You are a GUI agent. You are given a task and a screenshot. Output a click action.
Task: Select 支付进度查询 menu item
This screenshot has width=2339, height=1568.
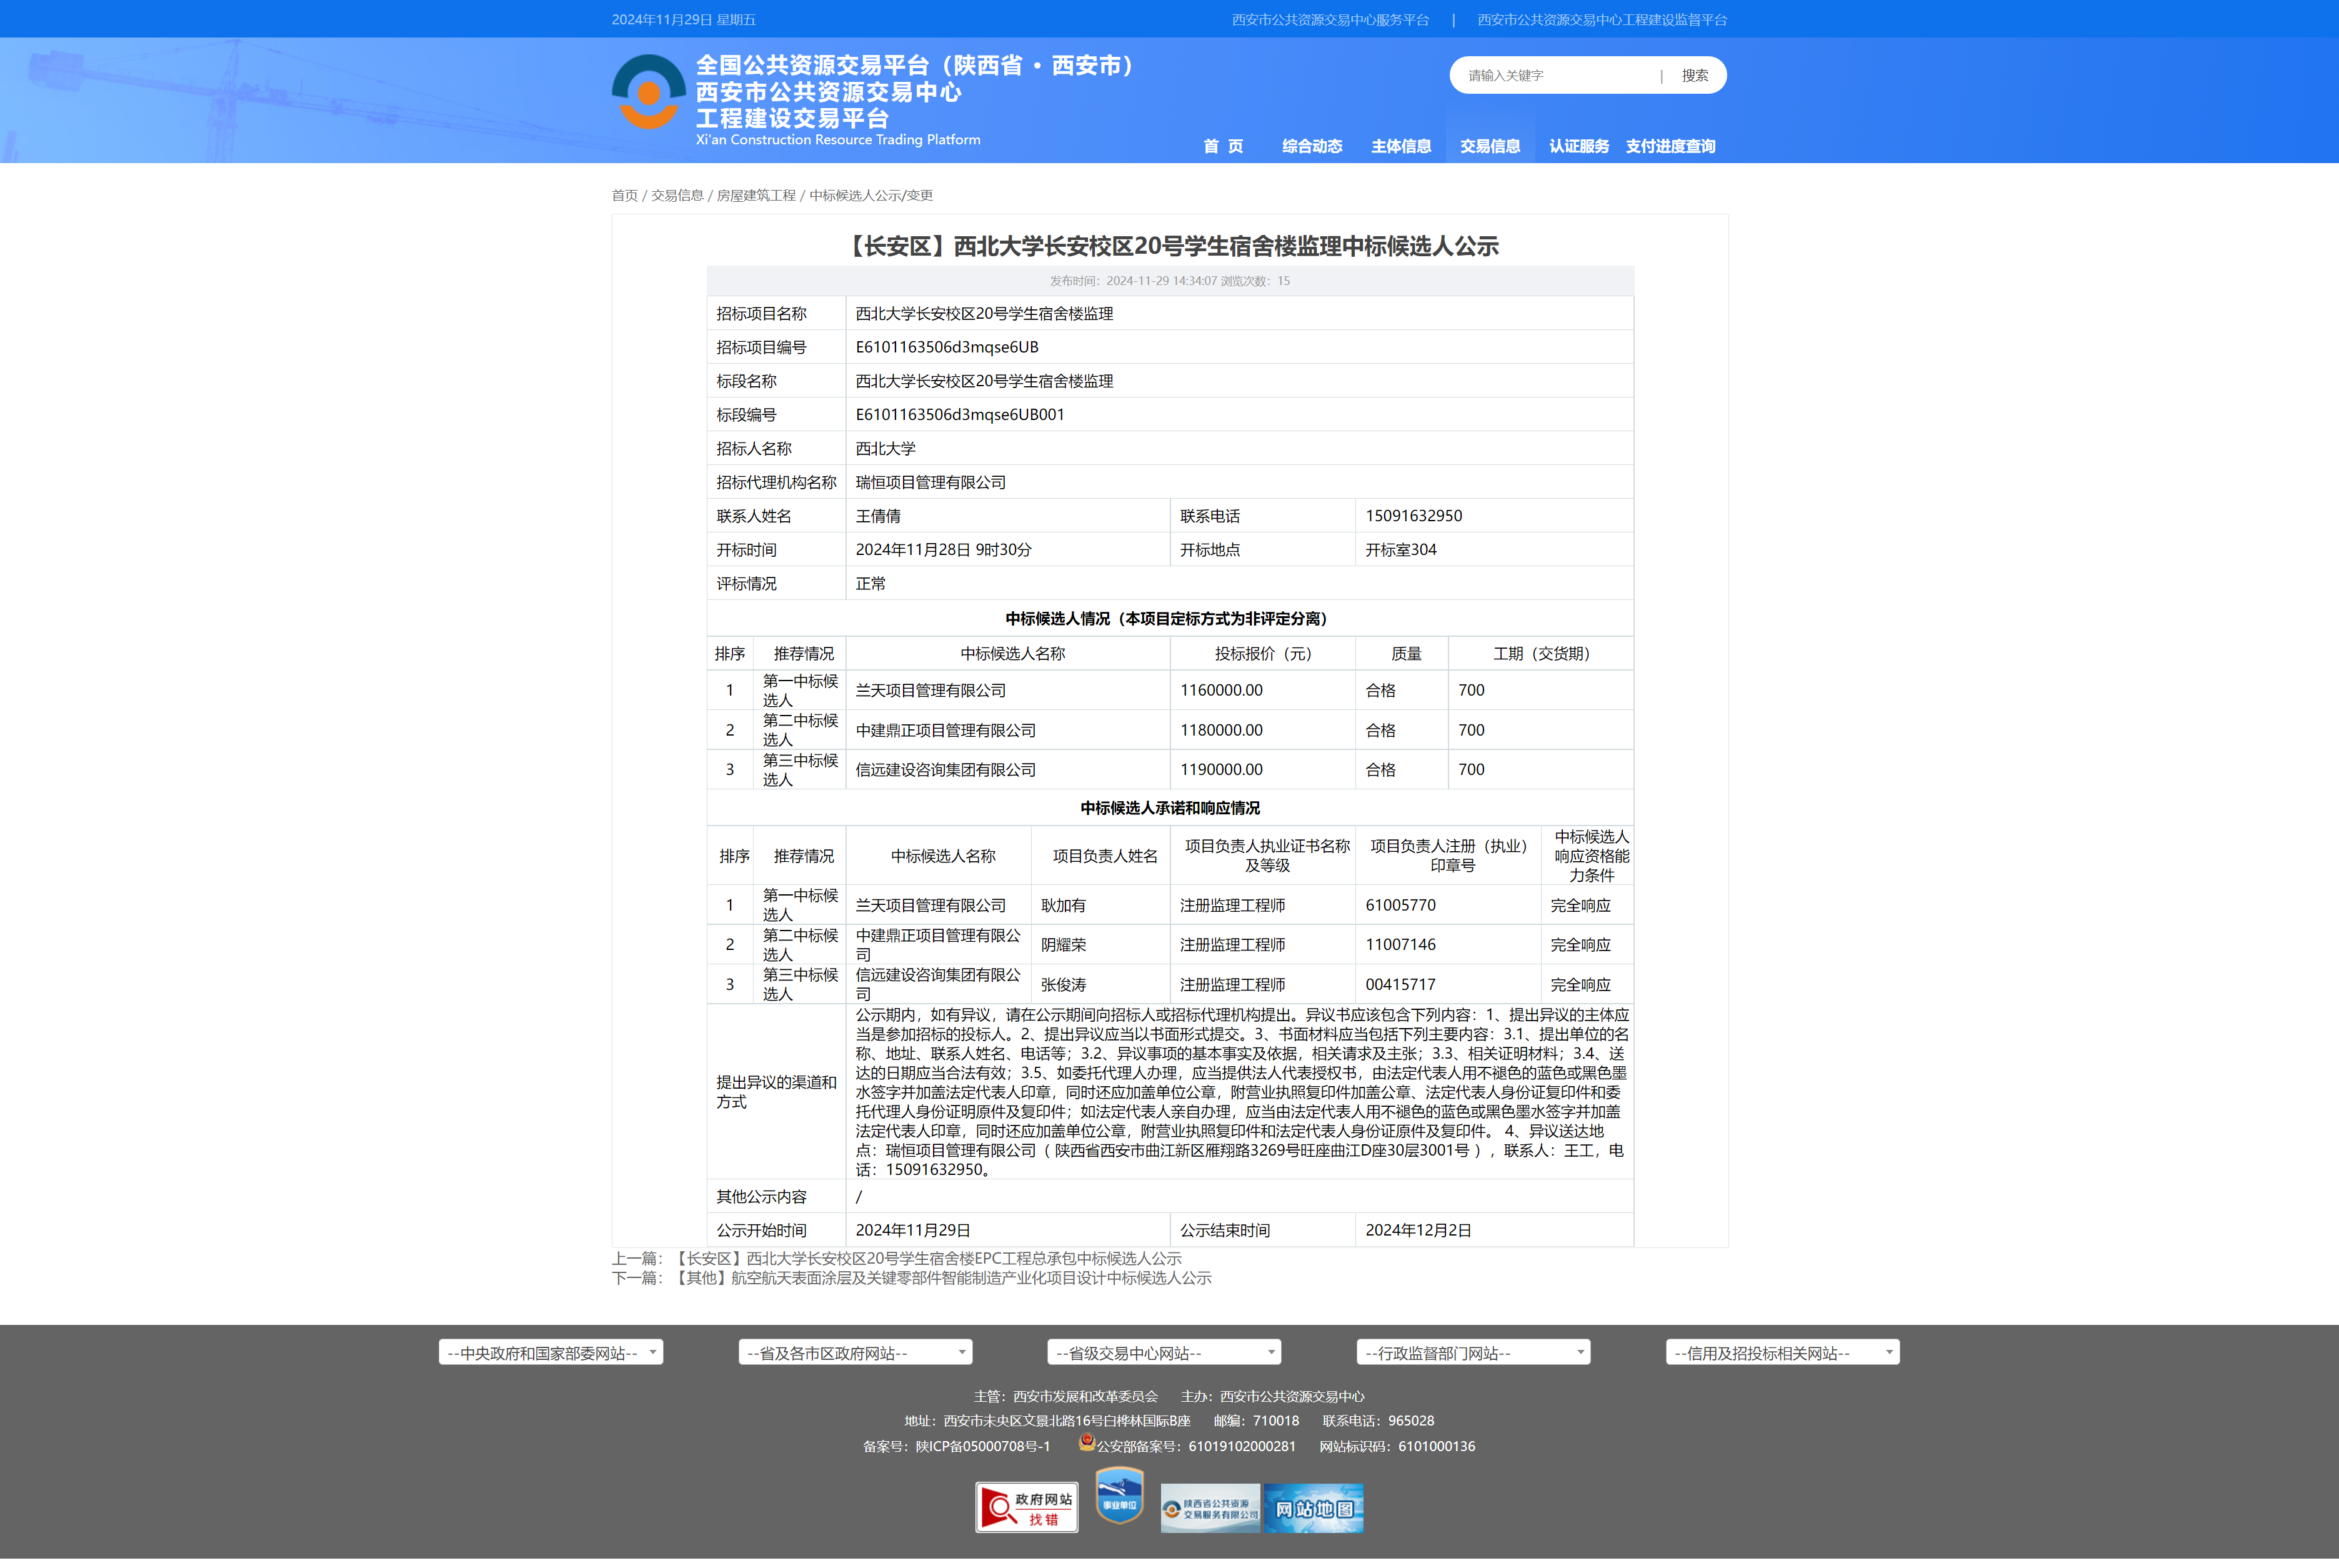[1670, 146]
